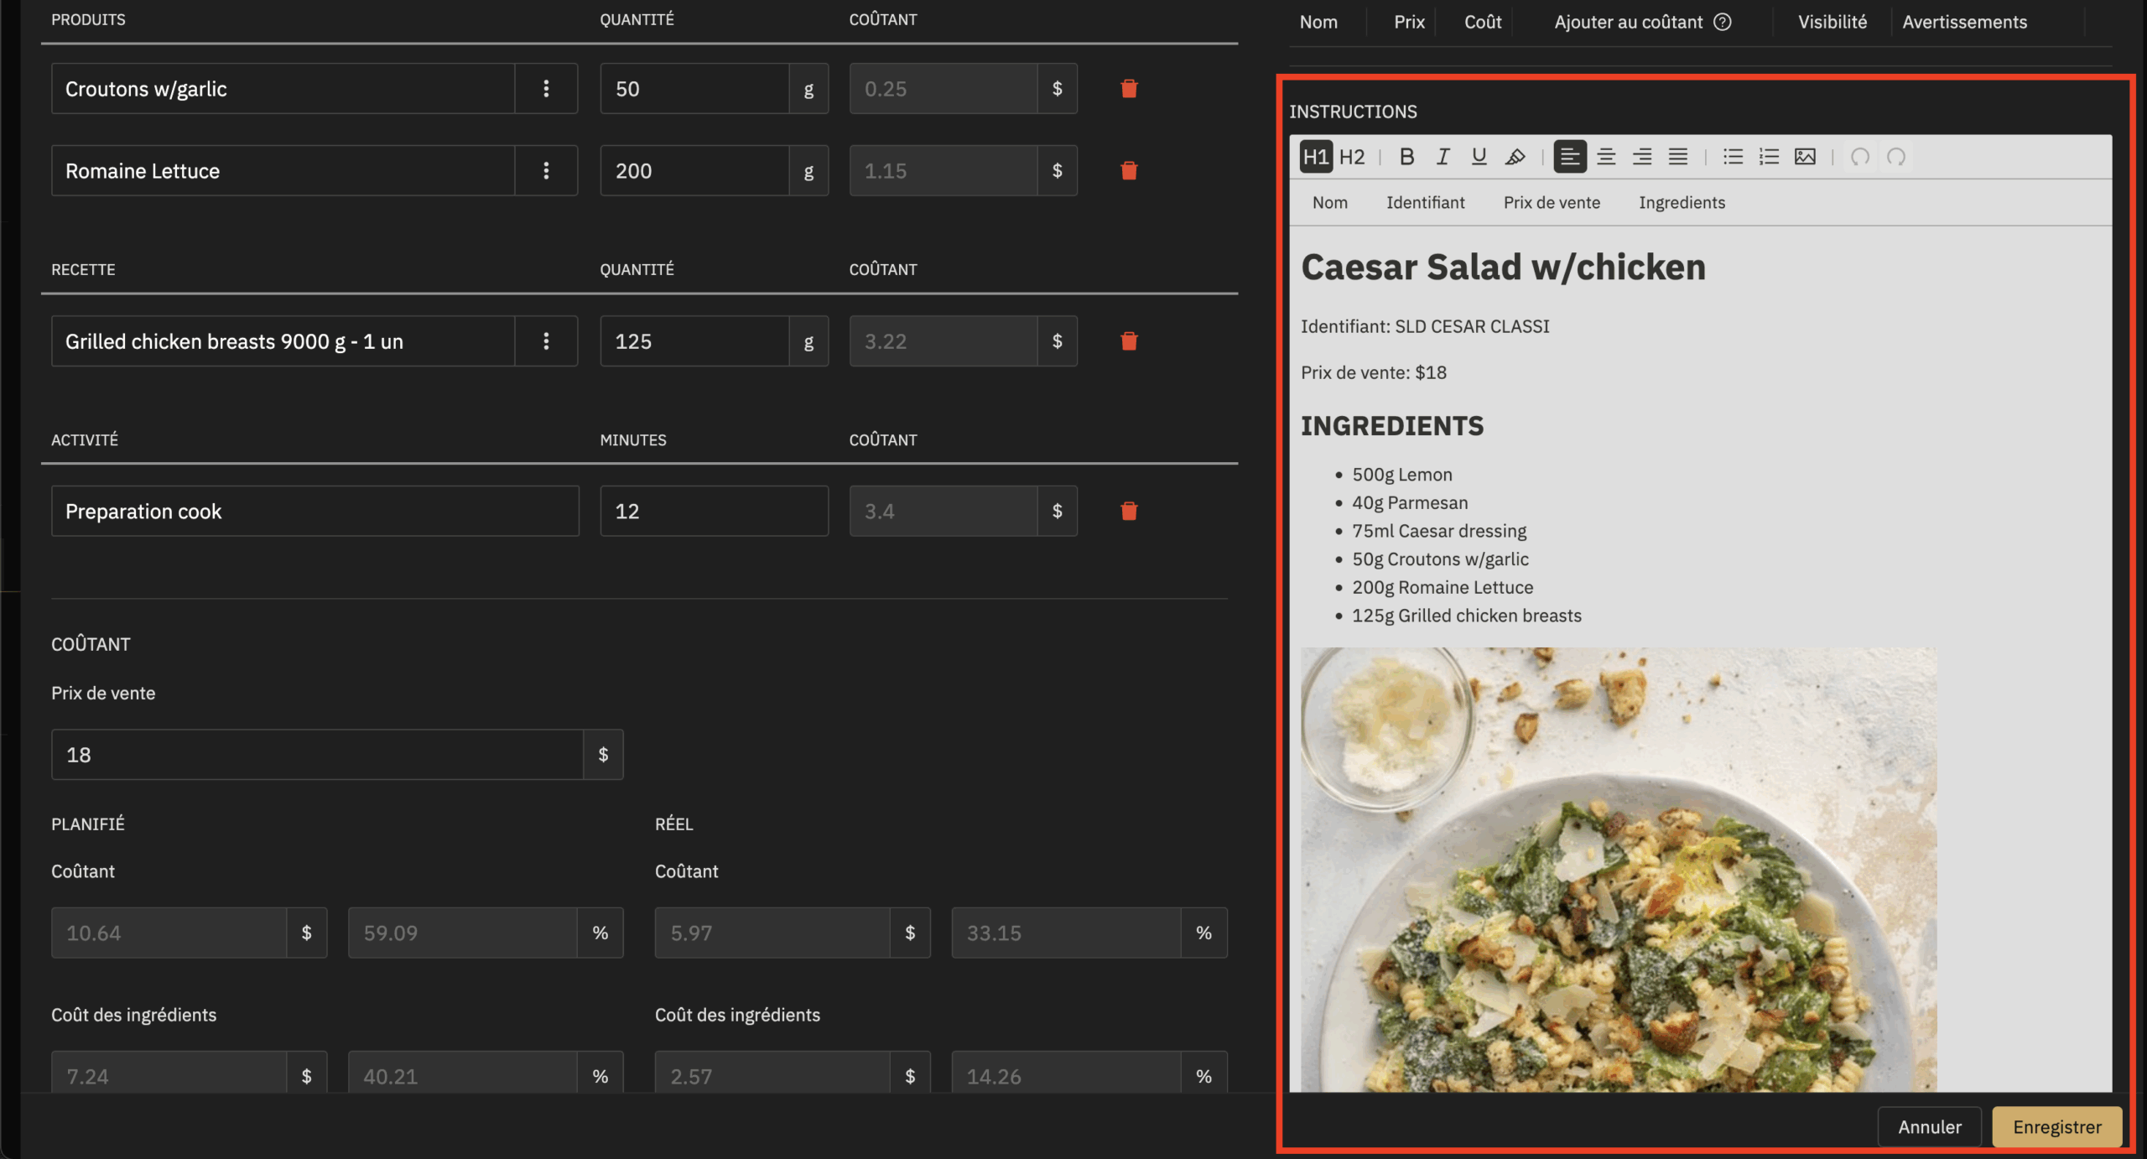The image size is (2147, 1159).
Task: Open options menu for Grilled chicken breasts
Action: pos(546,340)
